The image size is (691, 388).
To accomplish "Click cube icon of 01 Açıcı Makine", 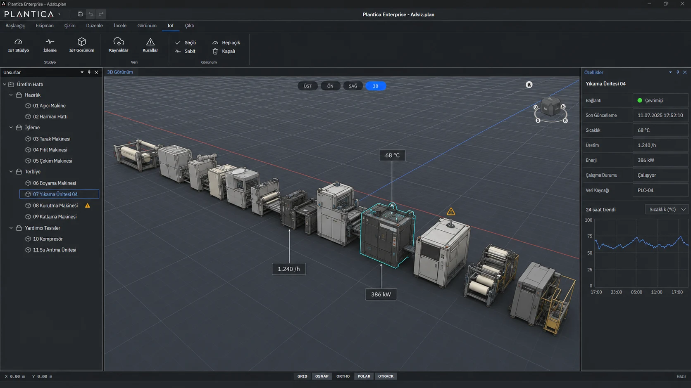I will (28, 106).
